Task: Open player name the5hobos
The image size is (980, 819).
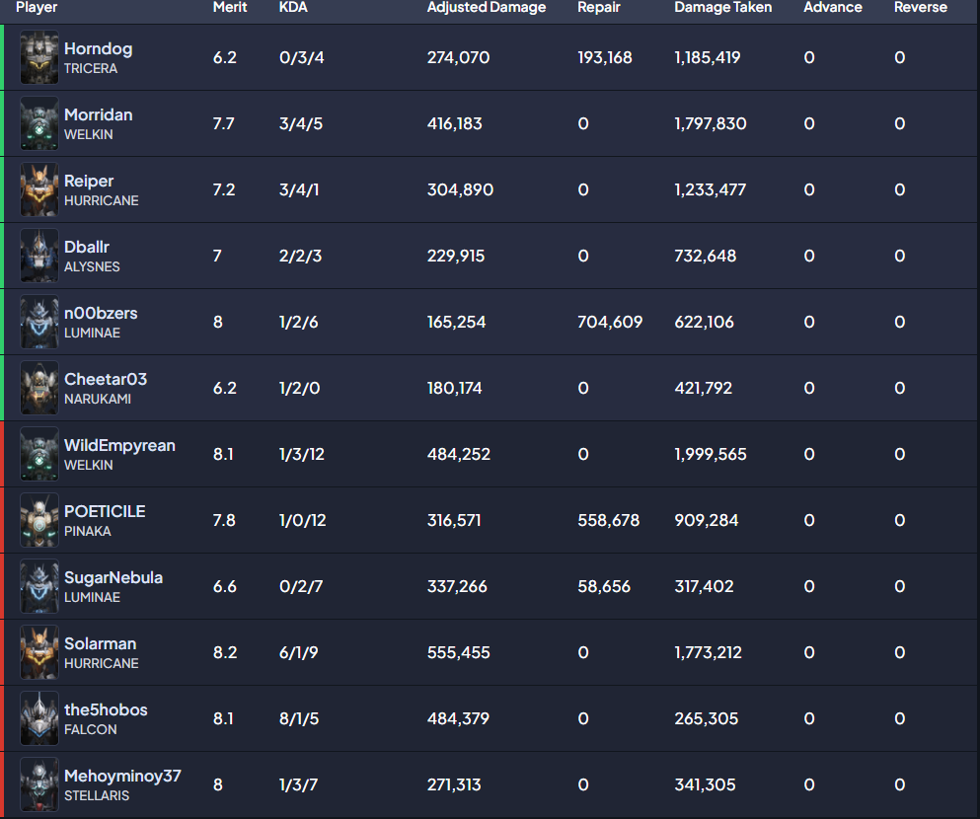Action: [106, 710]
